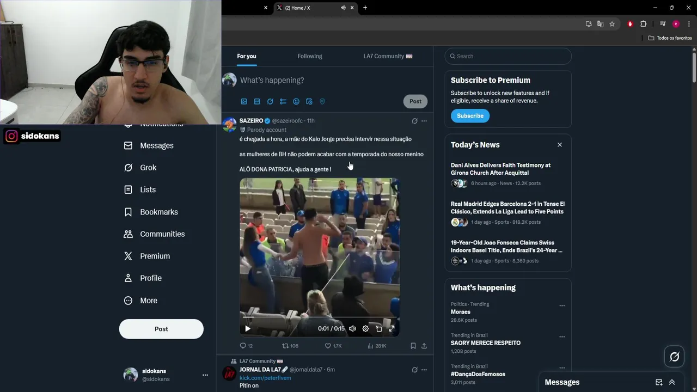The image size is (697, 392).
Task: Click the Grok icon on JORNAL DA LA7 post
Action: click(414, 370)
